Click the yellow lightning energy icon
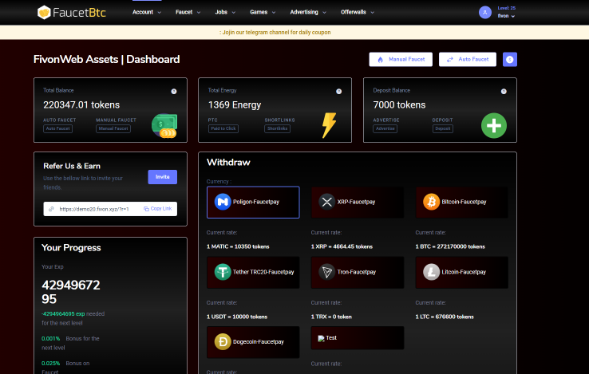589x374 pixels. [x=329, y=125]
